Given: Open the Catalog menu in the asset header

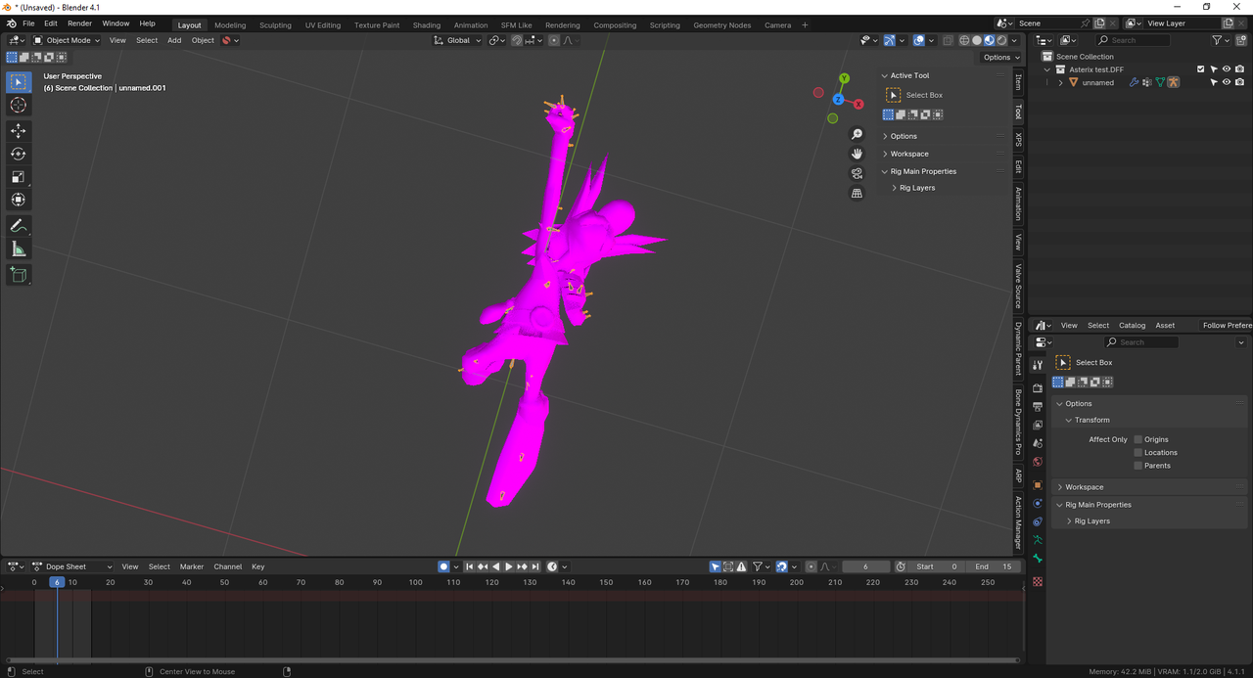Looking at the screenshot, I should [x=1132, y=325].
